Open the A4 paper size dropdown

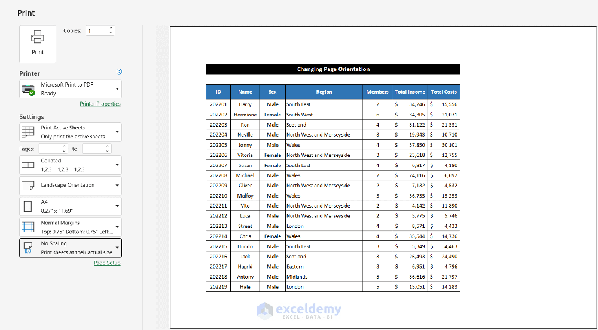pos(117,206)
